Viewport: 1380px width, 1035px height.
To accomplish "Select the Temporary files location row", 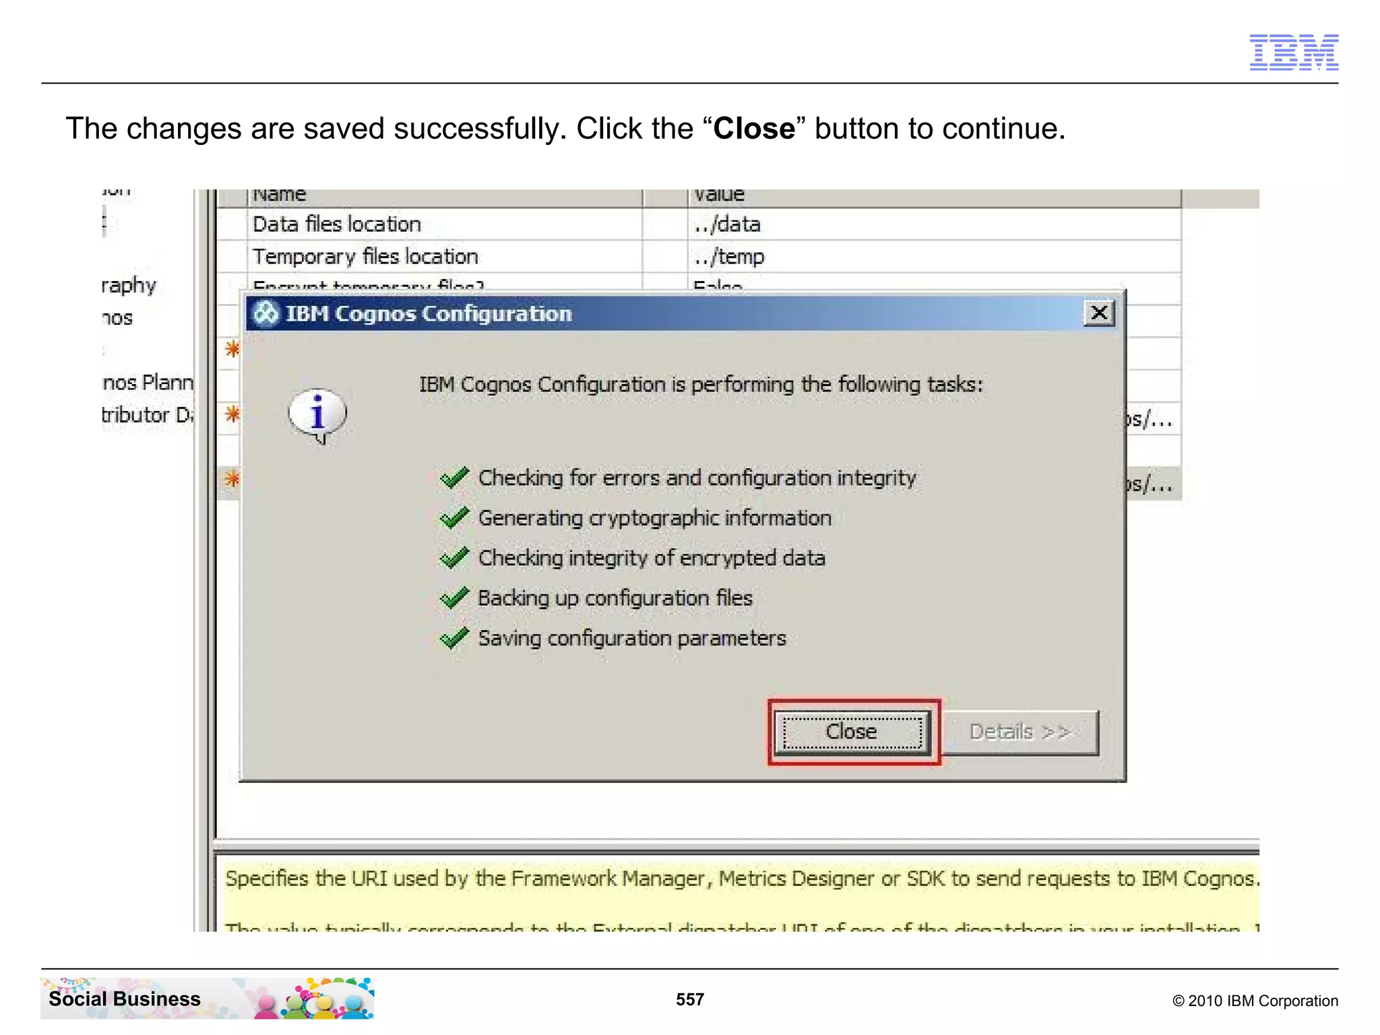I will coord(699,256).
